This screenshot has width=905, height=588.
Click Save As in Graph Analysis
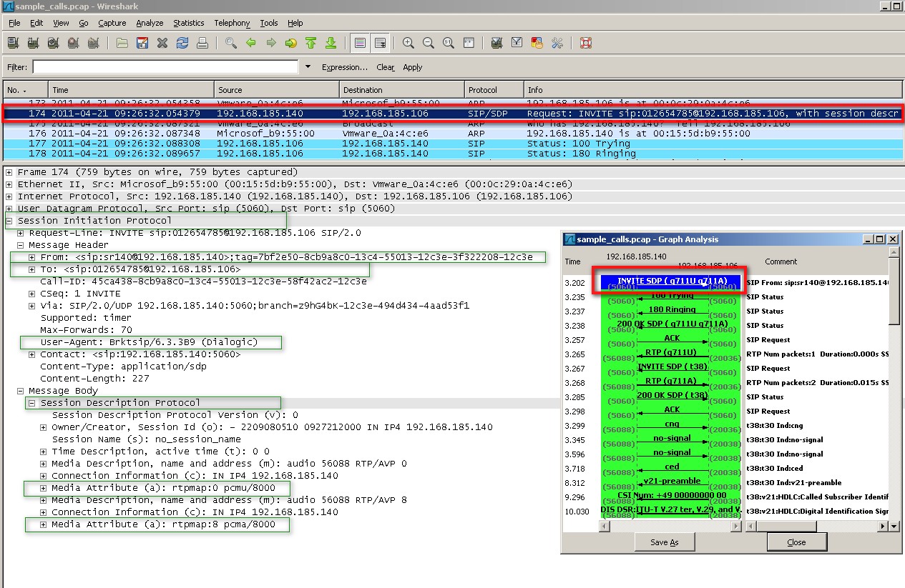click(664, 542)
